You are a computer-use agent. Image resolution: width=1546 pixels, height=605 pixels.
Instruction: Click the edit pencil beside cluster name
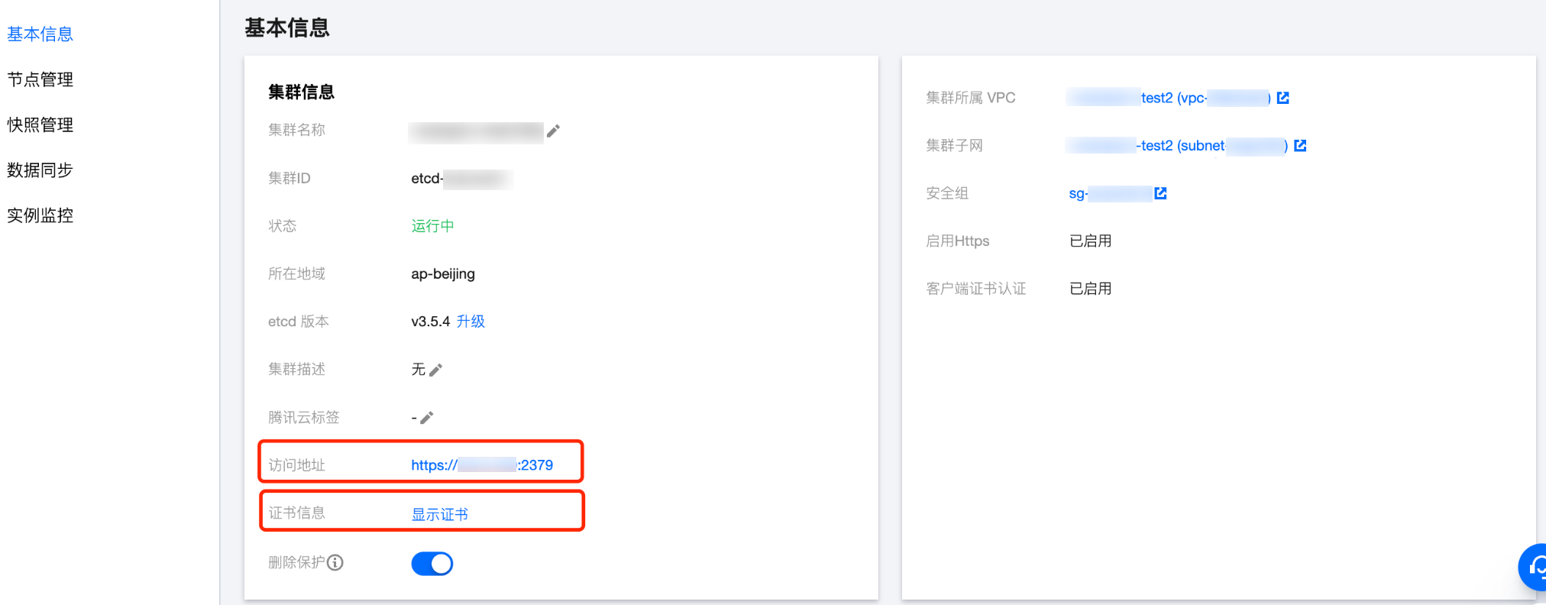(x=554, y=131)
